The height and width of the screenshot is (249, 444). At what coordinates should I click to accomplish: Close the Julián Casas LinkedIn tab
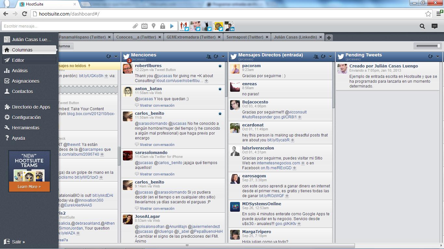pyautogui.click(x=321, y=37)
